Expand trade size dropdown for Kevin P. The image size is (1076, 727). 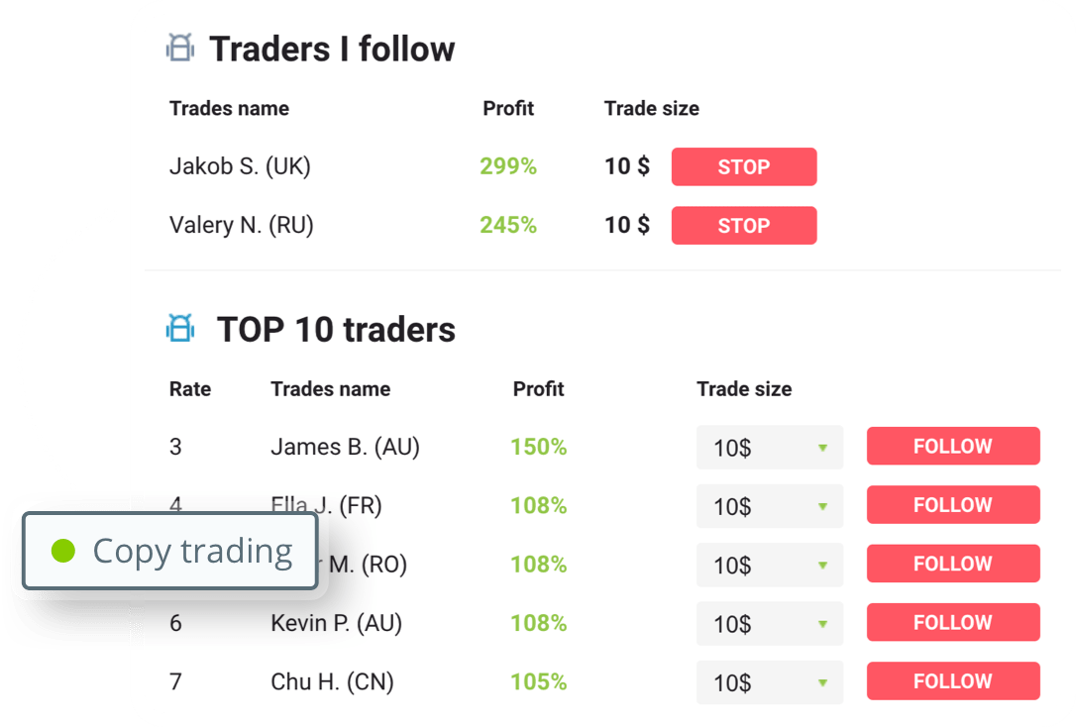click(770, 623)
